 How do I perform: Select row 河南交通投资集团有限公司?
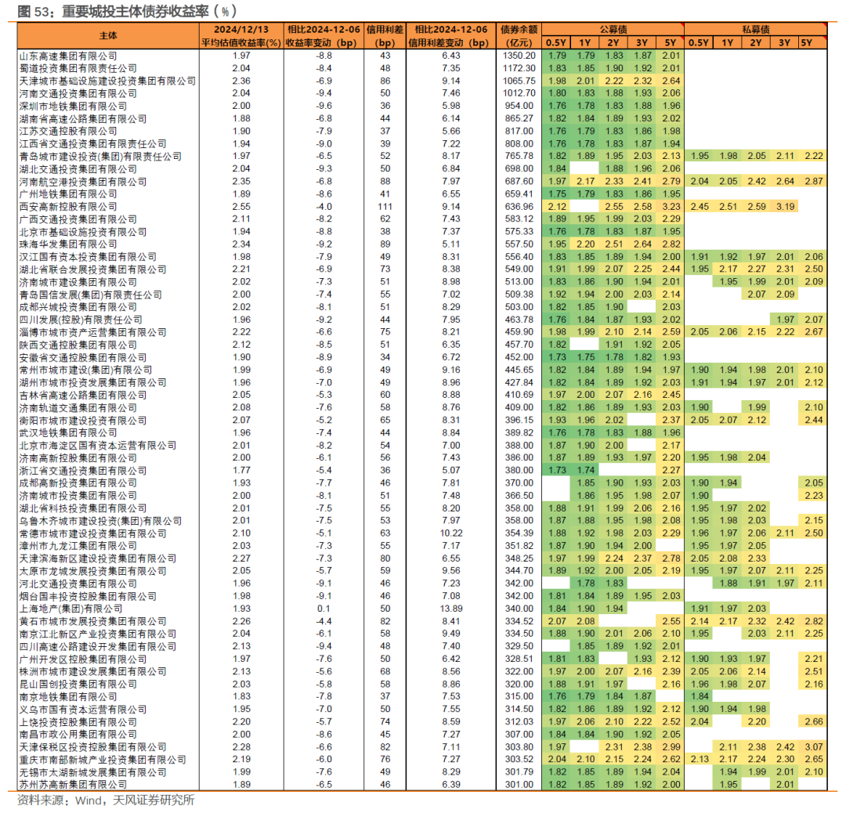[x=422, y=93]
